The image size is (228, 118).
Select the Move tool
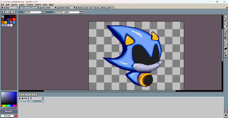click(x=226, y=34)
